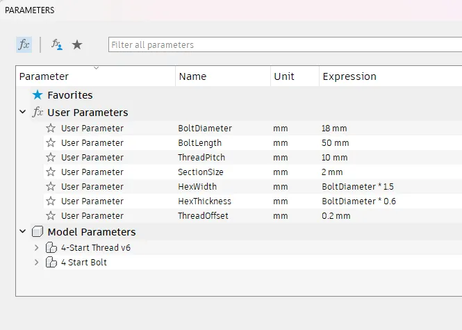Click the favorites star filter icon
Image resolution: width=462 pixels, height=330 pixels.
point(77,44)
